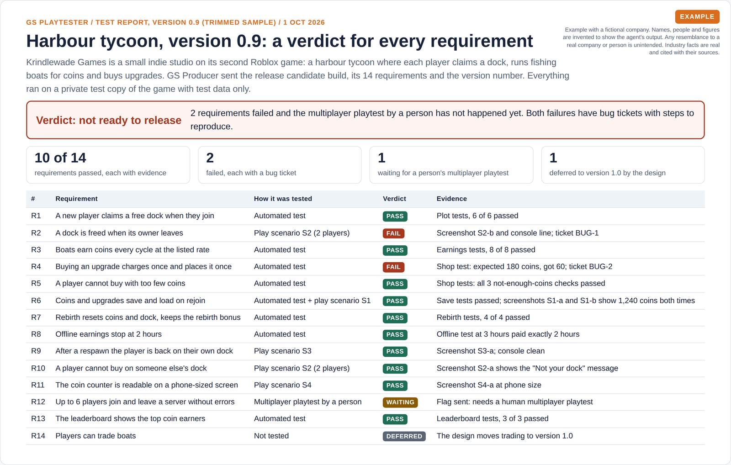Image resolution: width=731 pixels, height=465 pixels.
Task: Click the "Play scenario S3" cell
Action: (x=282, y=351)
